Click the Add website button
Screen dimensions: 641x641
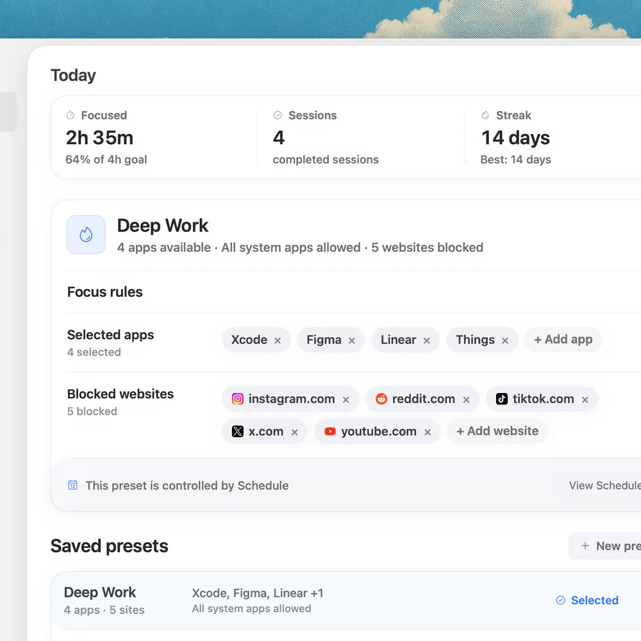coord(497,431)
